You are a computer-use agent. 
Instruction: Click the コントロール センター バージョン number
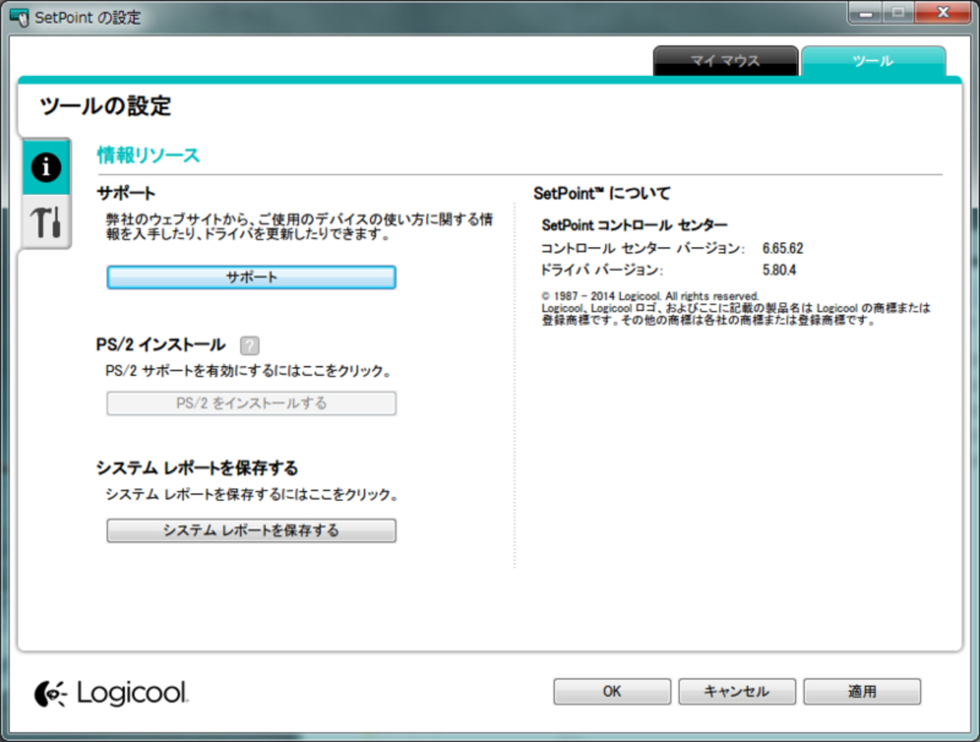pos(781,248)
